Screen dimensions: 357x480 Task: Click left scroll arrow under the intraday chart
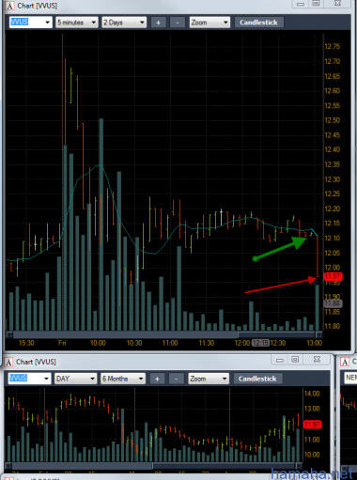[9, 334]
